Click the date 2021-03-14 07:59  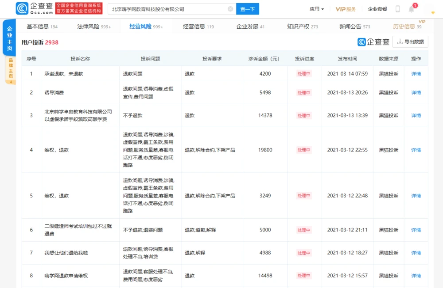tap(347, 74)
